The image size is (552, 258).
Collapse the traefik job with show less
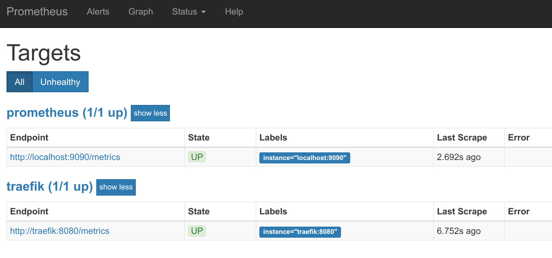(116, 187)
